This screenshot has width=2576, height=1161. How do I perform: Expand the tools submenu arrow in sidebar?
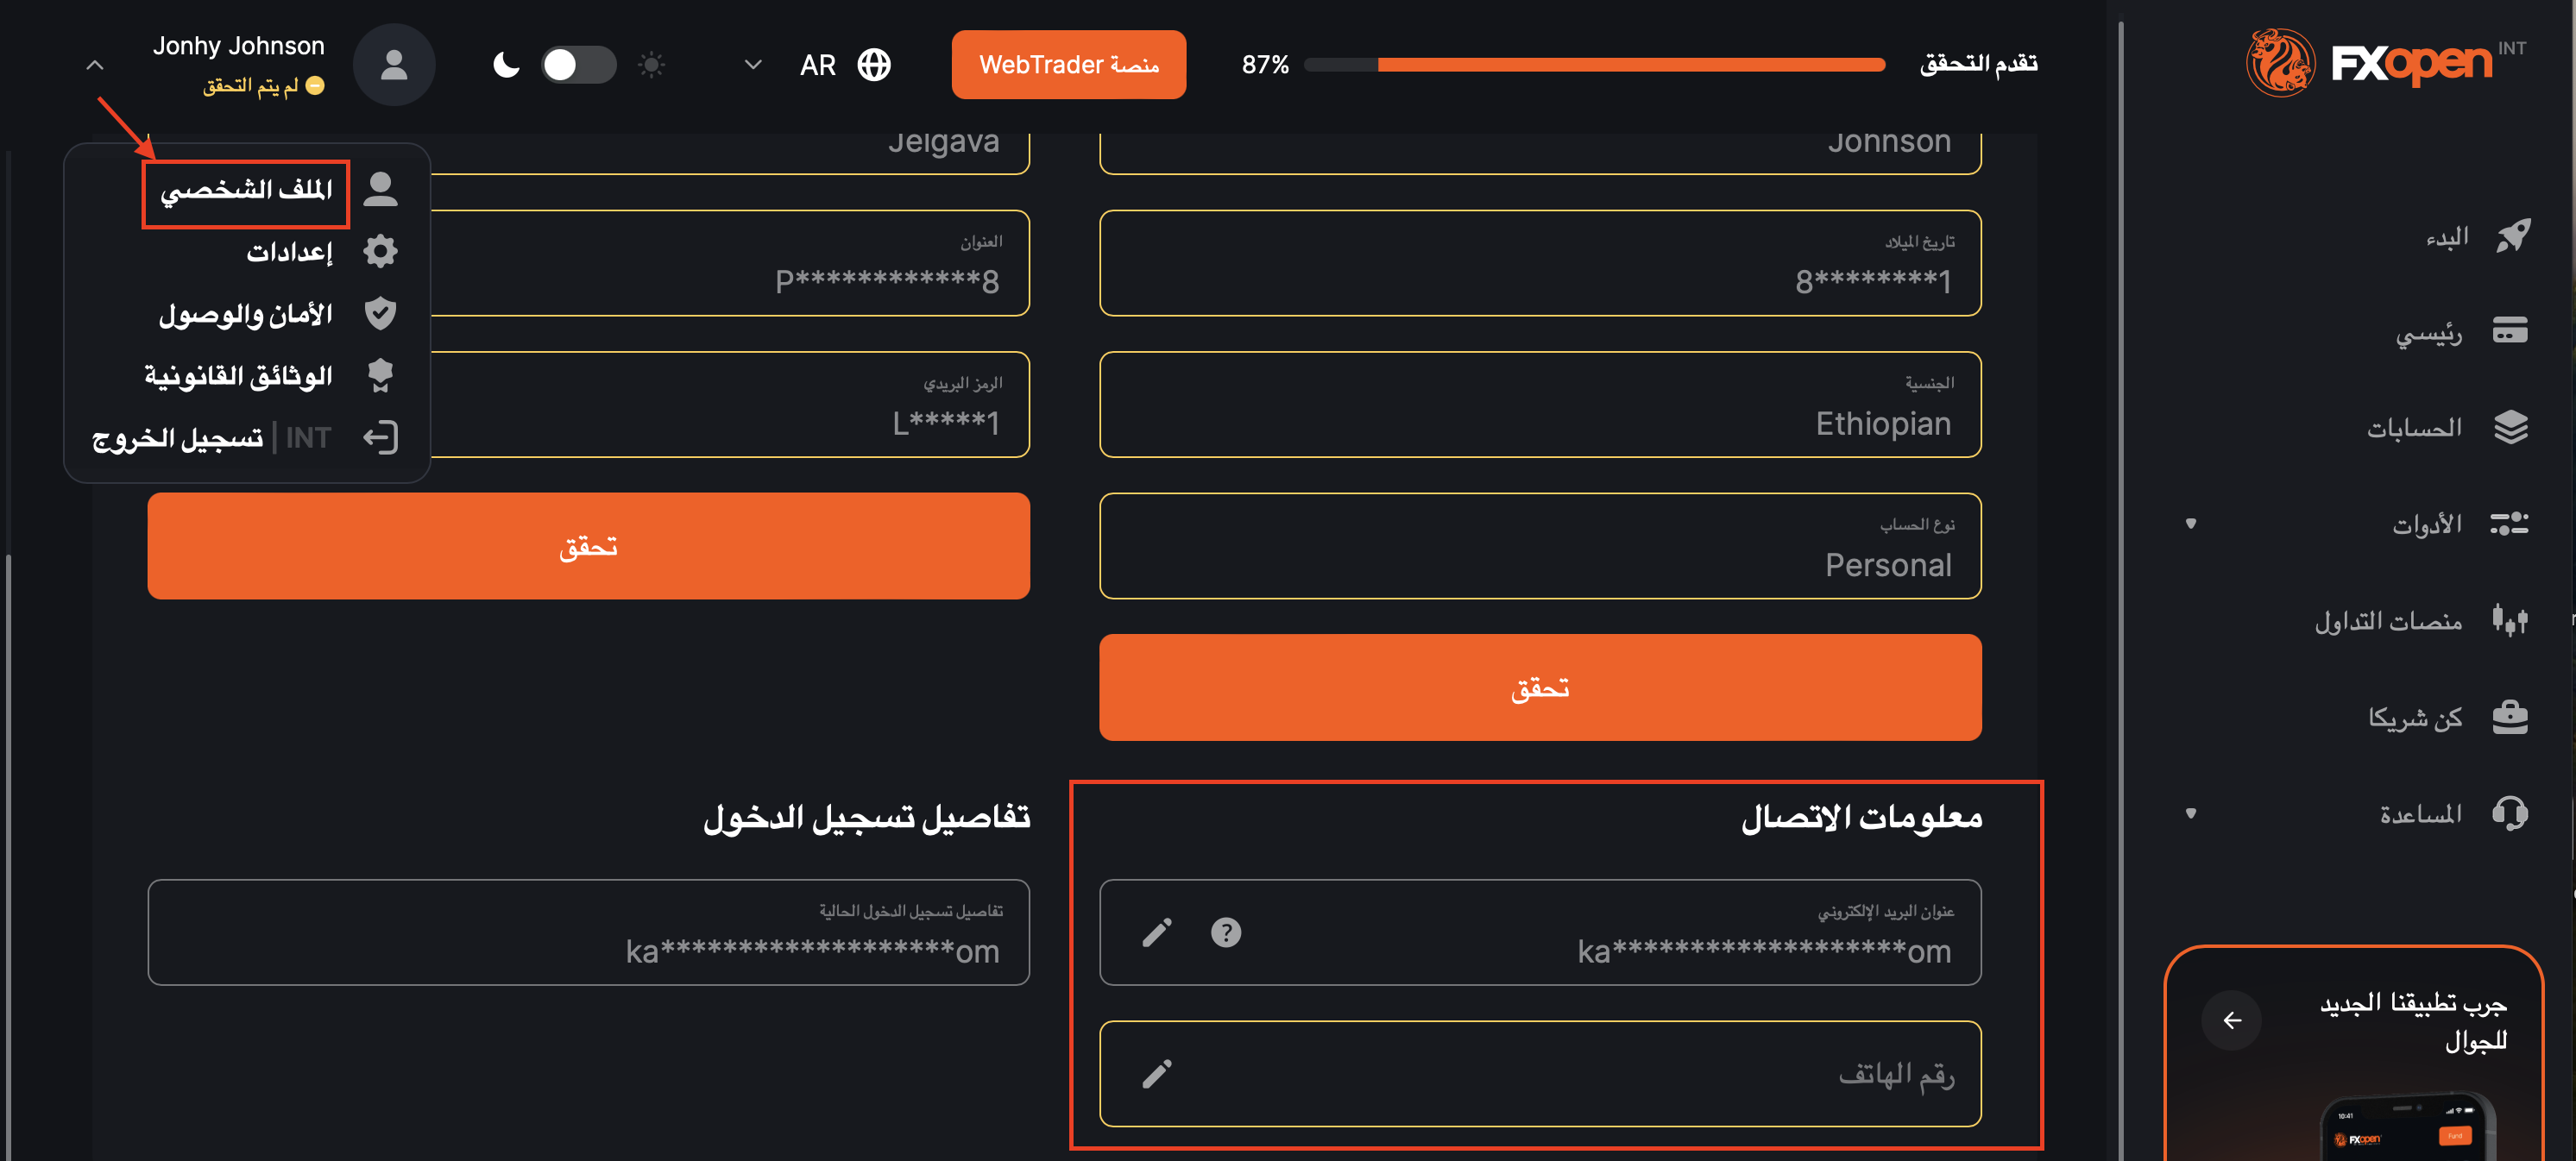click(x=2190, y=524)
